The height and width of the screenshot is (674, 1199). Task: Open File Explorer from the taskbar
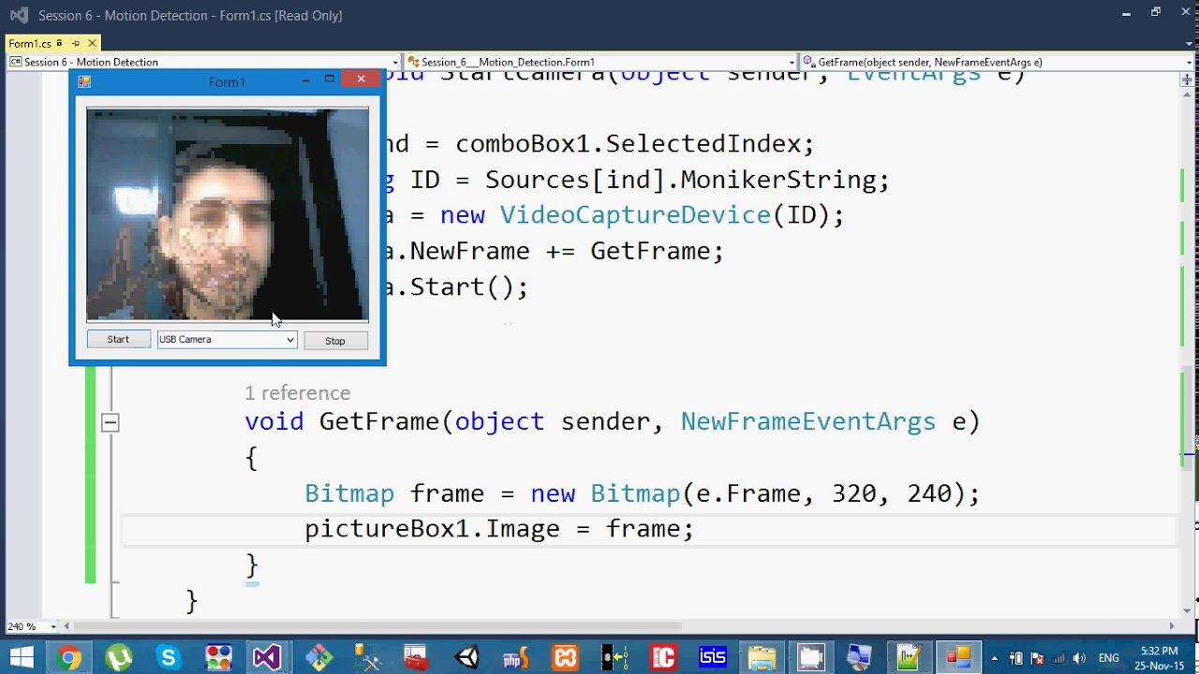click(762, 658)
